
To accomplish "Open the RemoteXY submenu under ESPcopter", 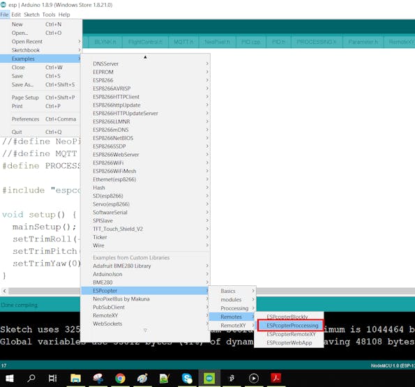I will point(232,326).
